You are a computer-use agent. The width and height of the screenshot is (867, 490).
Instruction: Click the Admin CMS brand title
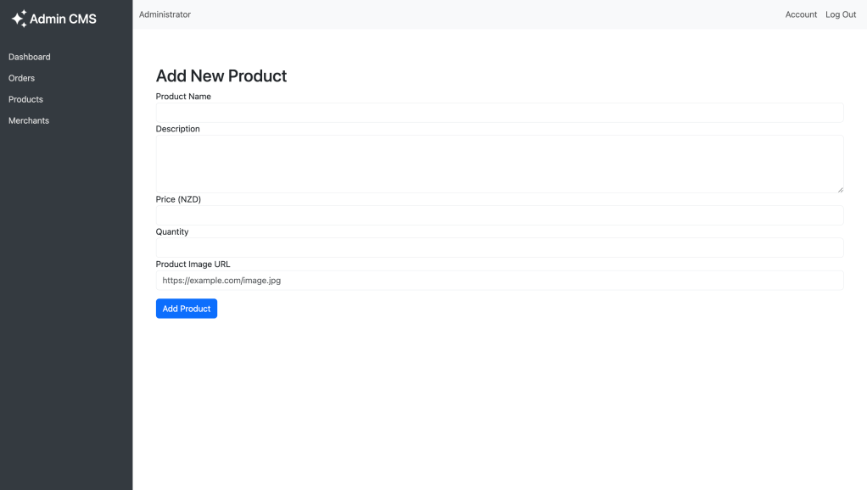coord(63,19)
